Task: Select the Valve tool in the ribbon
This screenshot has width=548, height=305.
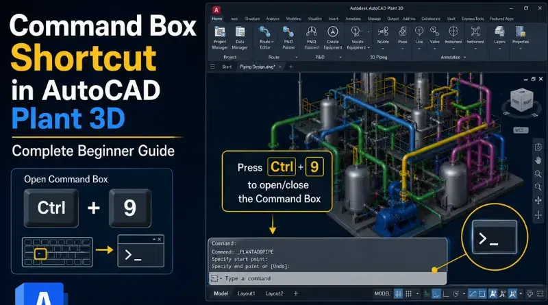Action: tap(435, 35)
